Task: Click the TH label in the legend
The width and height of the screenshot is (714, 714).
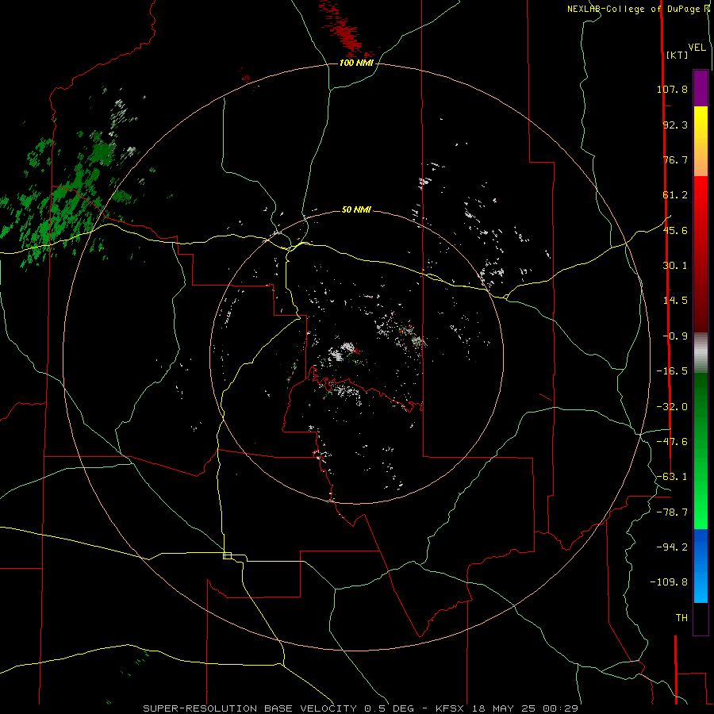Action: [681, 618]
